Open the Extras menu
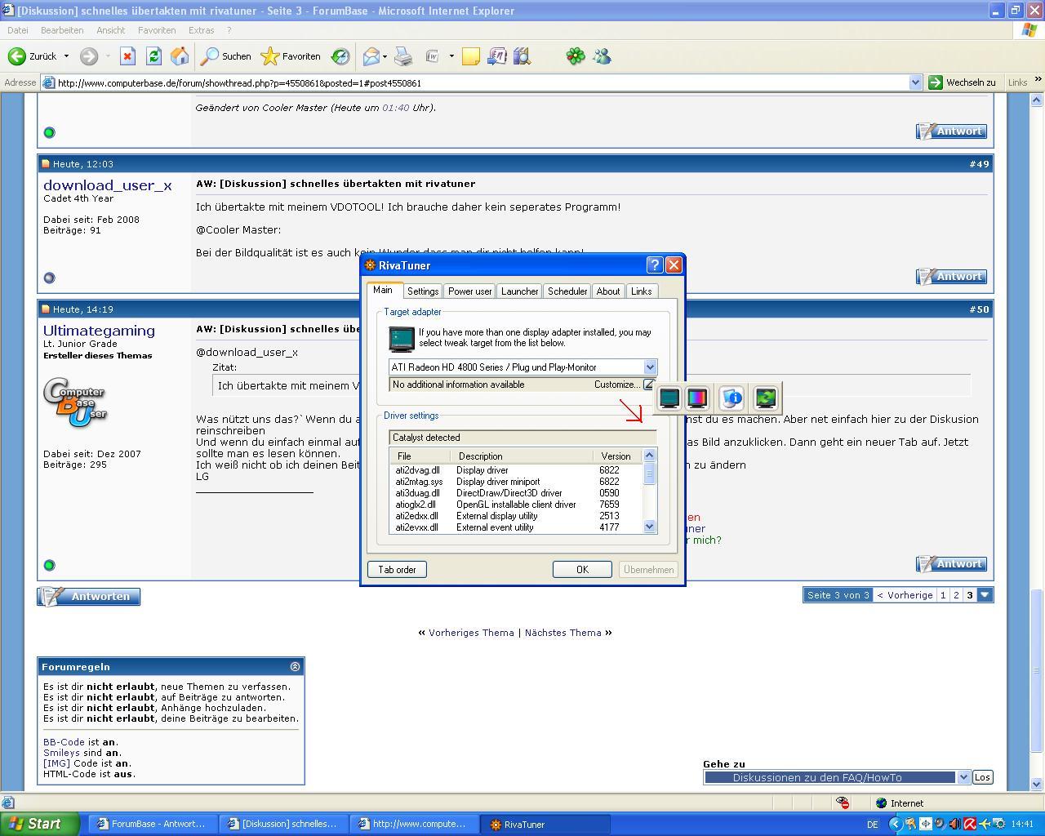Image resolution: width=1045 pixels, height=836 pixels. (x=201, y=30)
